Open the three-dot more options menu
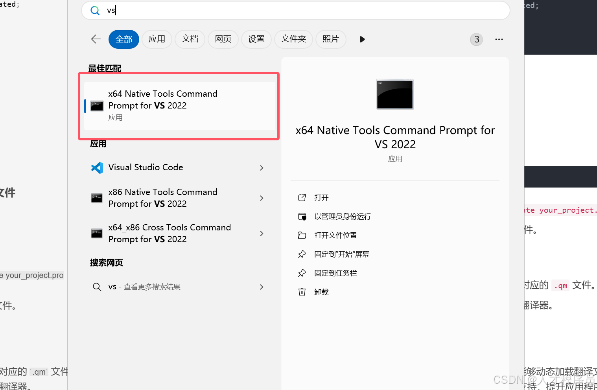 (x=499, y=39)
